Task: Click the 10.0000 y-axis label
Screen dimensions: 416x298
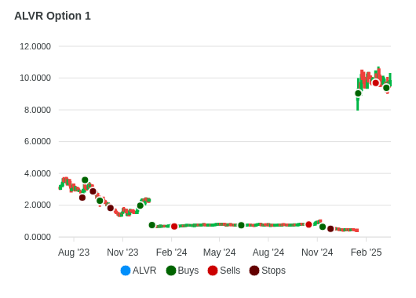Action: [x=35, y=78]
